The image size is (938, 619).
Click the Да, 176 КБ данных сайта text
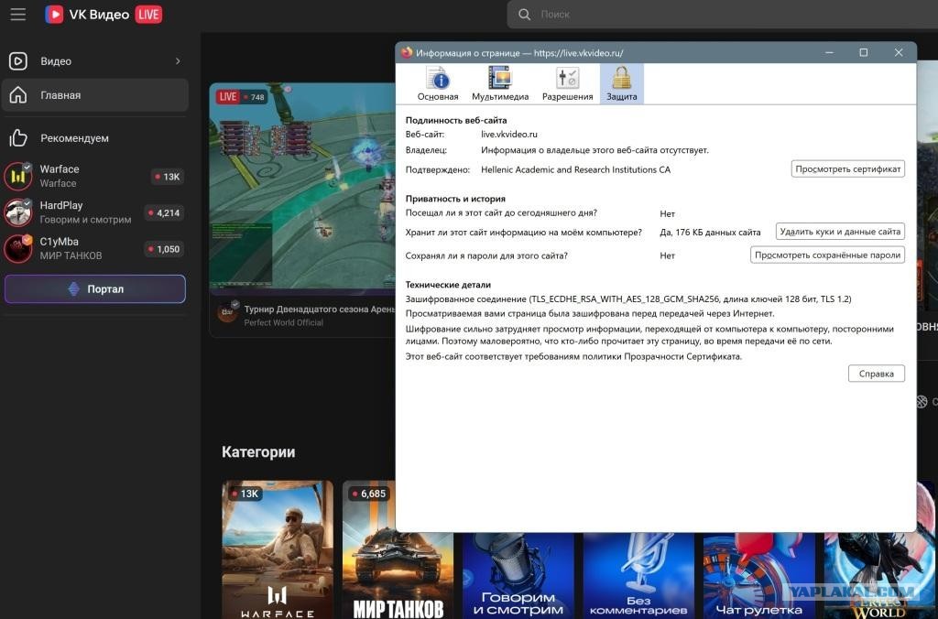point(710,232)
